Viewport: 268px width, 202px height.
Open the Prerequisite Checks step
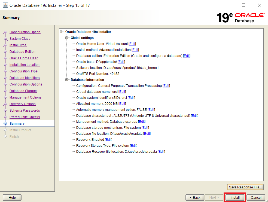[x=25, y=117]
